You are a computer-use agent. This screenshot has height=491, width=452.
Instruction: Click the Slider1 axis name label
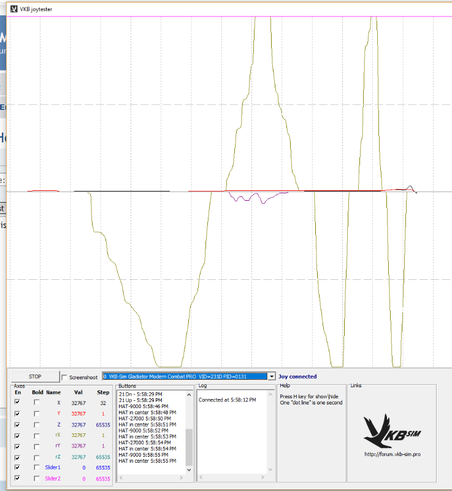(53, 467)
